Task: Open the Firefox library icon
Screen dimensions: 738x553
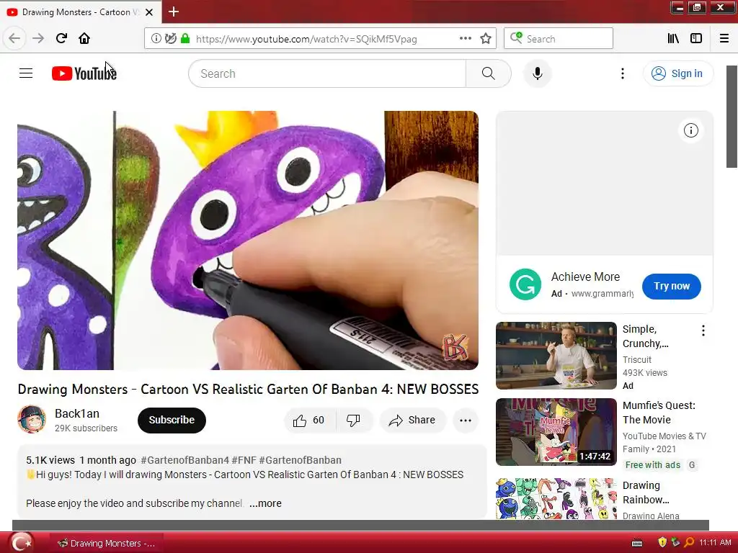Action: pyautogui.click(x=673, y=39)
